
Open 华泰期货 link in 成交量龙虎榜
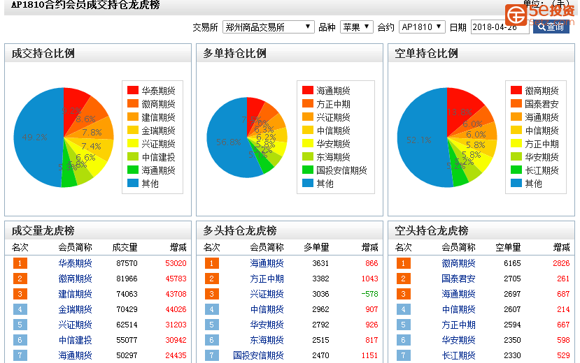[x=75, y=263]
